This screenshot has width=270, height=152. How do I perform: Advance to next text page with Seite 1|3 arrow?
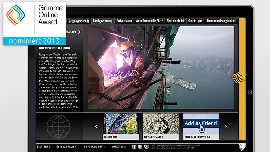[x=79, y=32]
